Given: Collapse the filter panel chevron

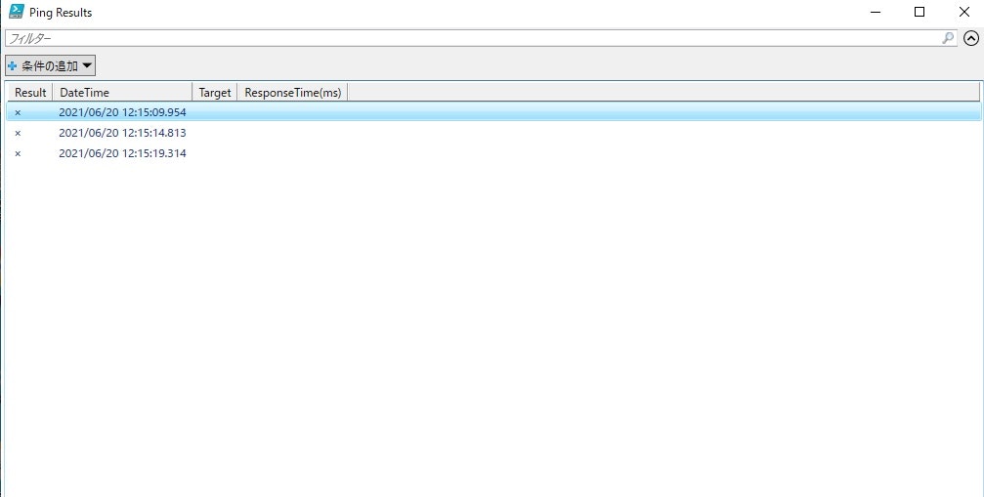Looking at the screenshot, I should (x=971, y=38).
